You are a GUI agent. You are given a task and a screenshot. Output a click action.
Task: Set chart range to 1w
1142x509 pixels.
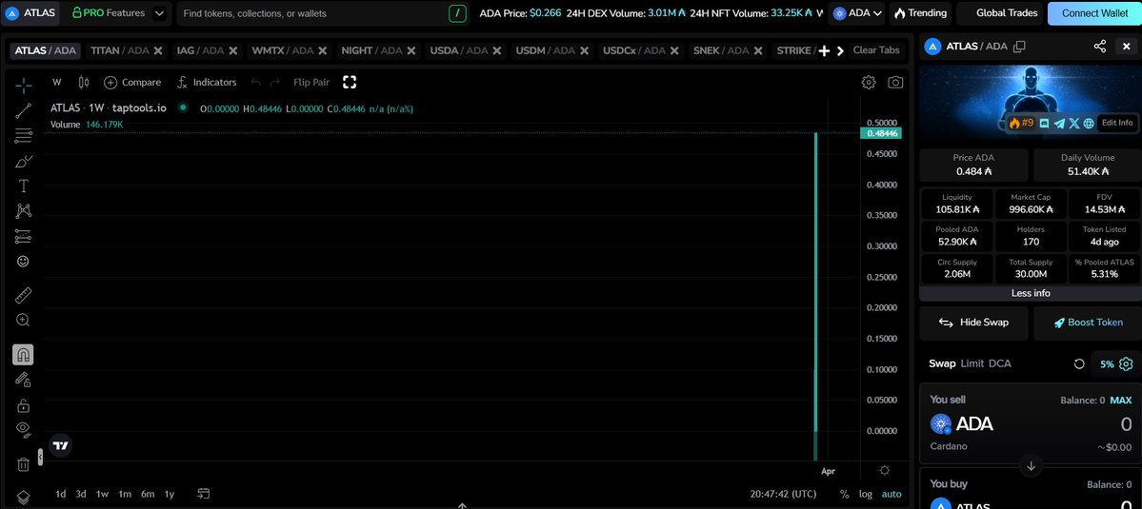click(x=102, y=494)
